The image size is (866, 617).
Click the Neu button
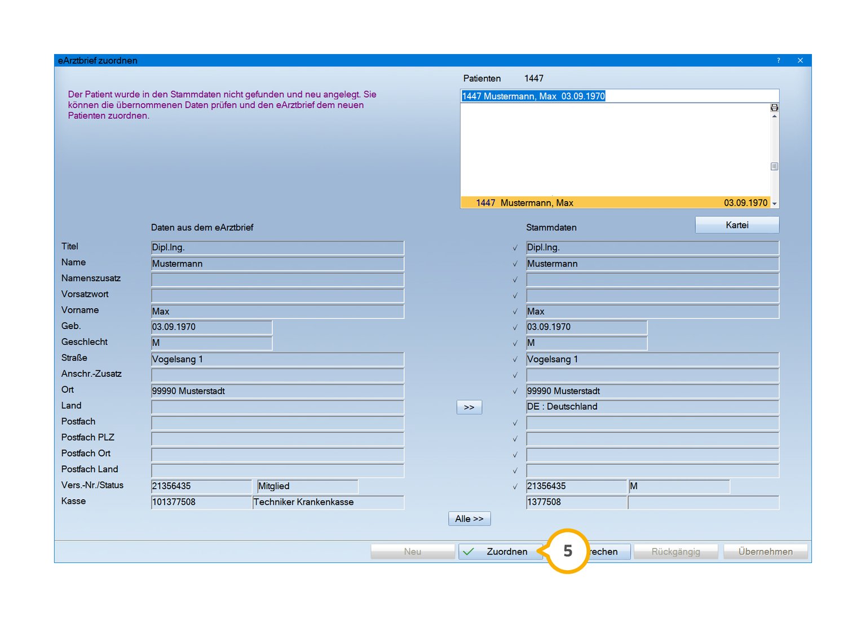[413, 552]
